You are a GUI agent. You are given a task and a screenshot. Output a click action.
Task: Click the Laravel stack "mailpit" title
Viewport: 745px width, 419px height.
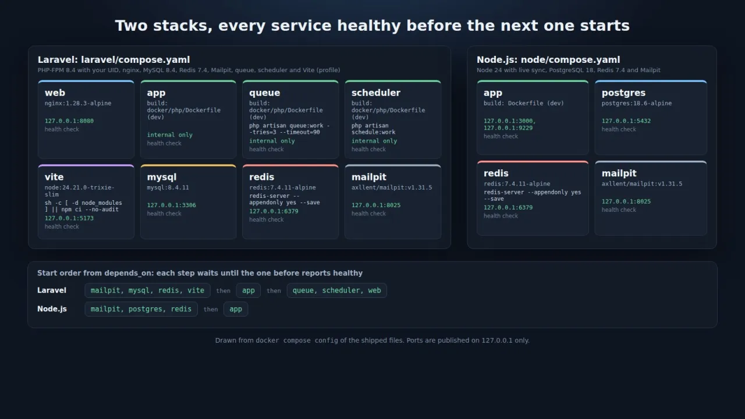pos(369,177)
